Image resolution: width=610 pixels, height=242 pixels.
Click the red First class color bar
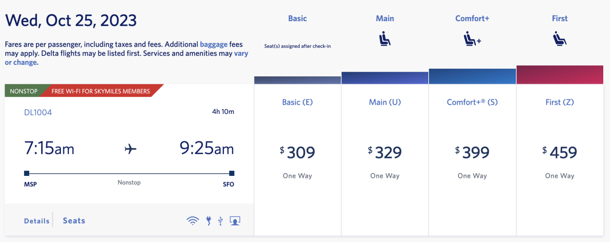click(x=560, y=75)
